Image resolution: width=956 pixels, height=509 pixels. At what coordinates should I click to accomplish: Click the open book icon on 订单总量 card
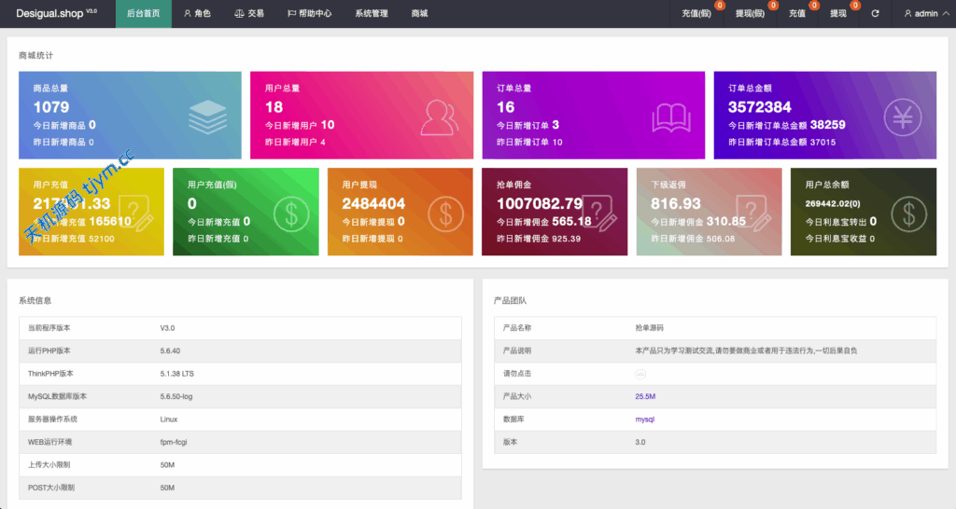click(670, 117)
